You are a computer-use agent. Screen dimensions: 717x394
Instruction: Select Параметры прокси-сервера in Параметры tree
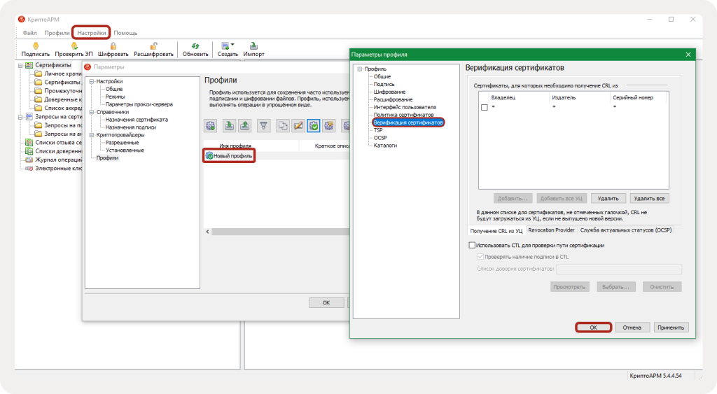click(139, 104)
